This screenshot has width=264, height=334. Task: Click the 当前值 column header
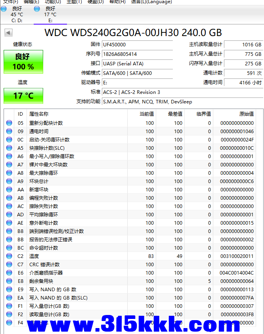point(142,114)
